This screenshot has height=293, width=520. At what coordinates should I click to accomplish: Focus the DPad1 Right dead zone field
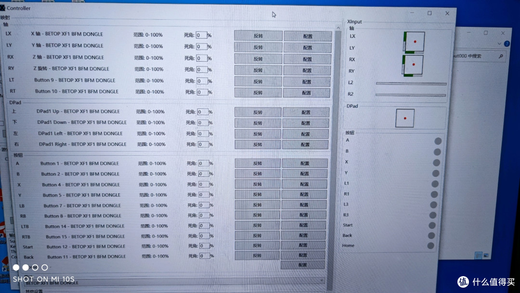[203, 145]
